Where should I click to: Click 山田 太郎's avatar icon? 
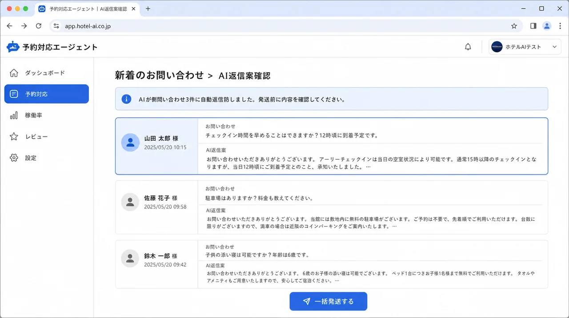point(130,143)
